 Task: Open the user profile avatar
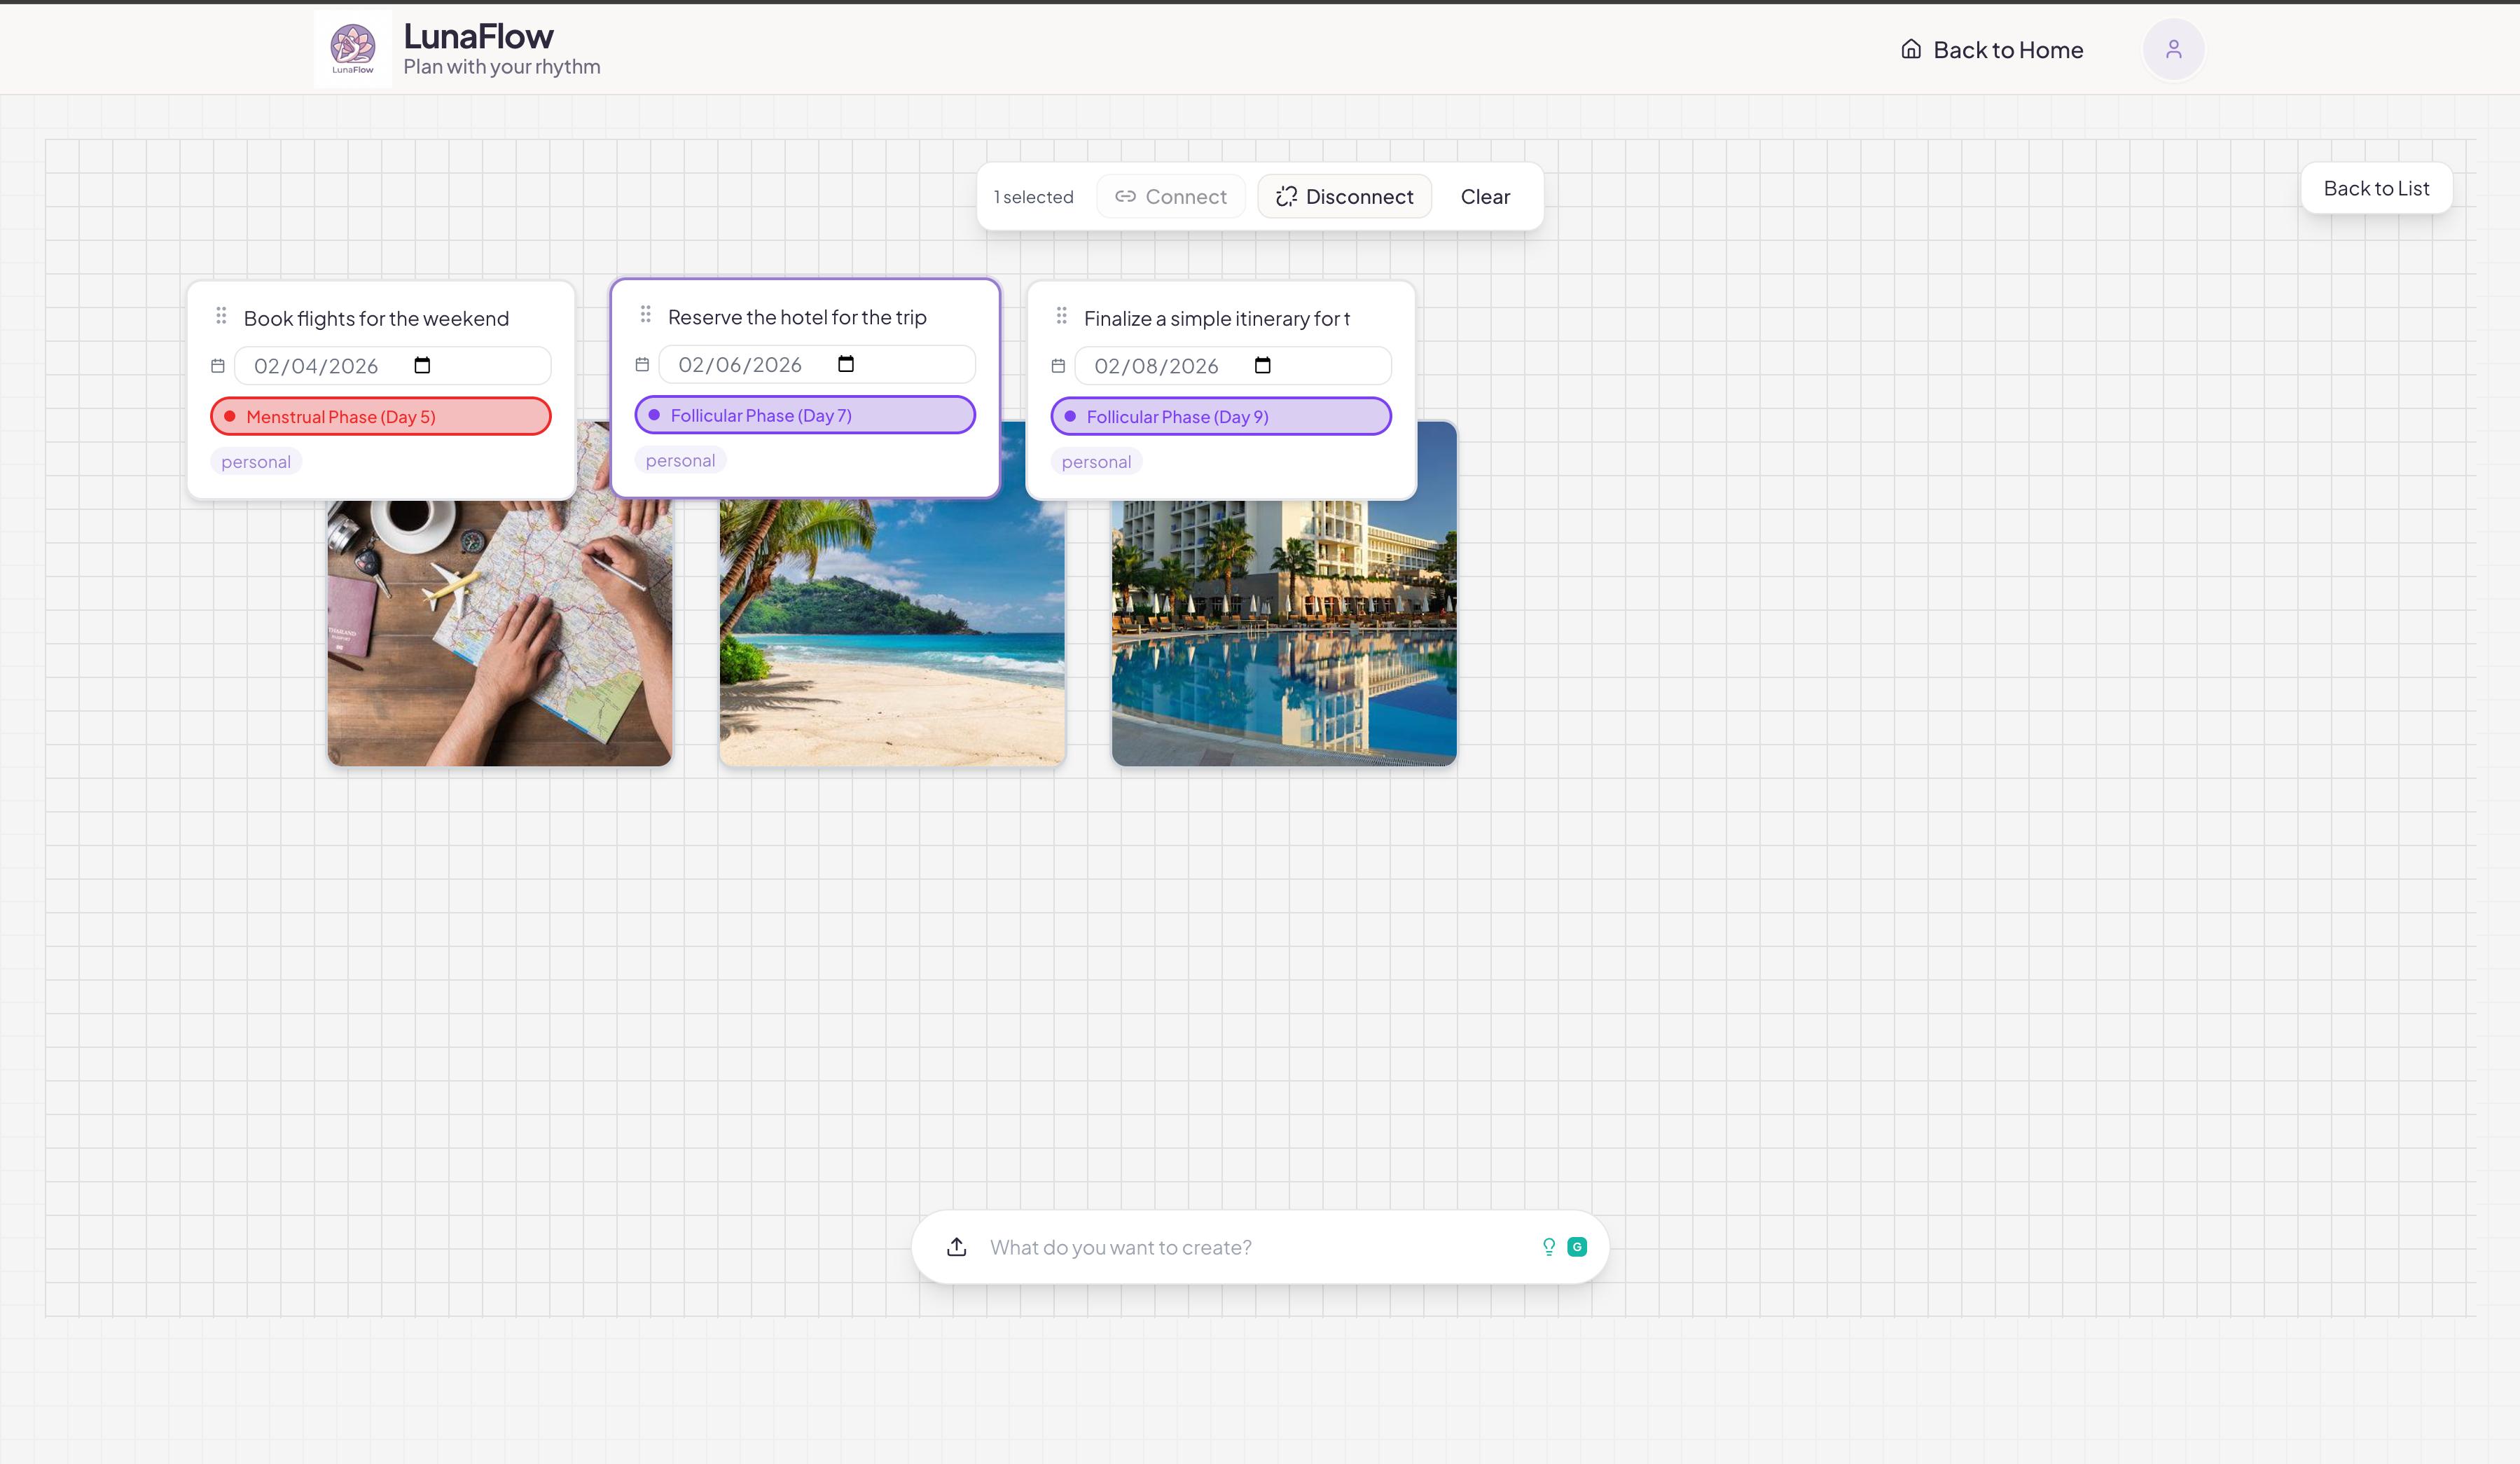[2173, 49]
